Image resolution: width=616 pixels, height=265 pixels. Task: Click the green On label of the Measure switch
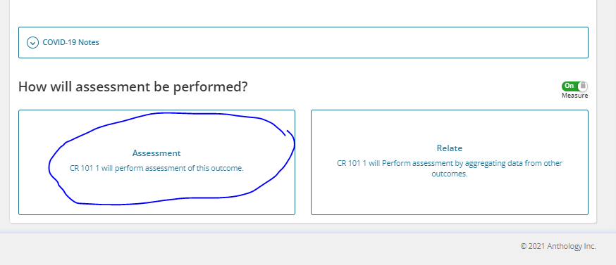coord(569,86)
